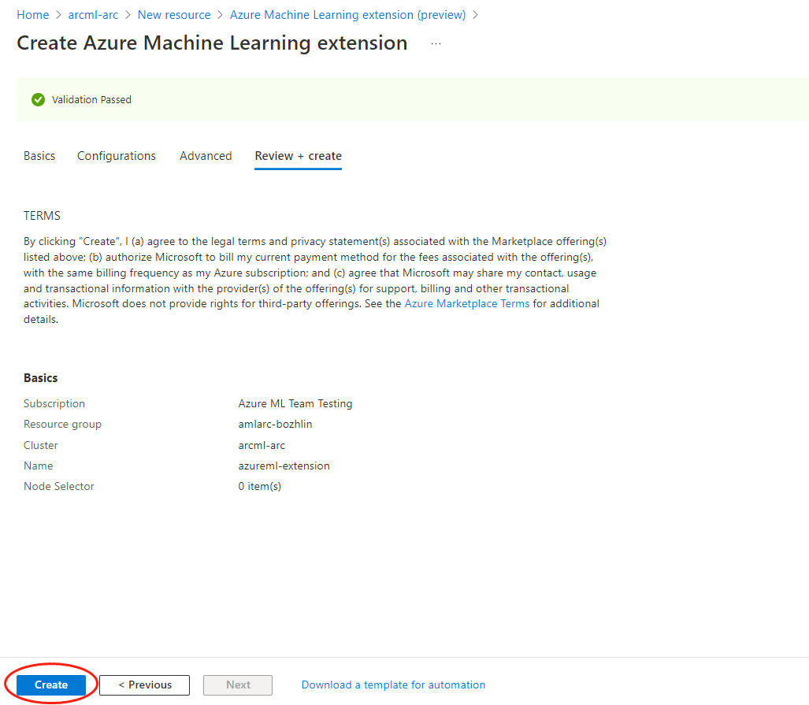This screenshot has width=809, height=705.
Task: Click the disabled Next button
Action: 237,685
